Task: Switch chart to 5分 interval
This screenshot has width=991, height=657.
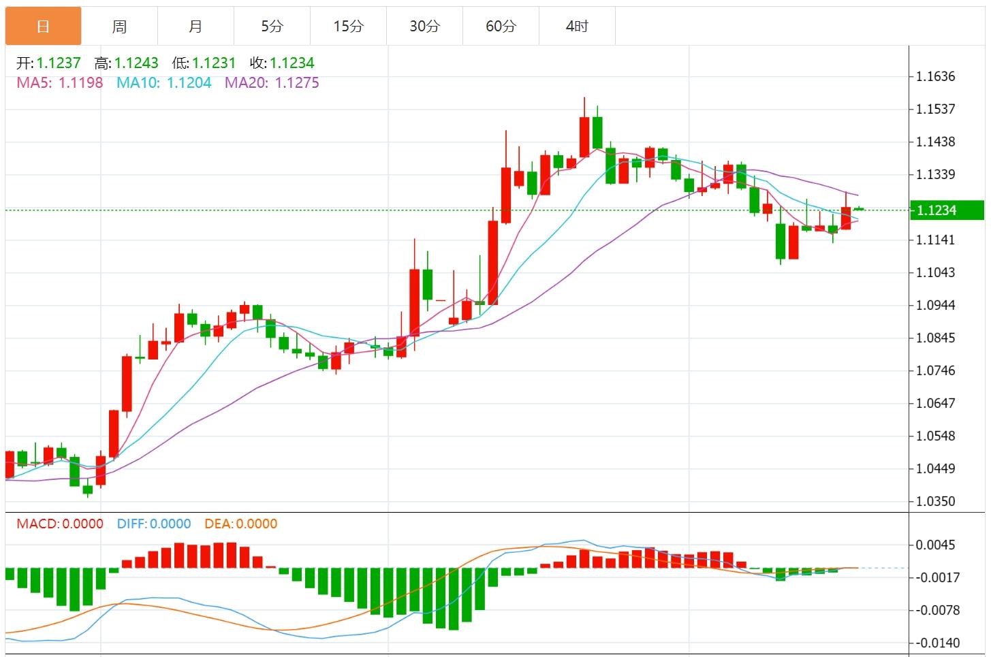Action: [272, 27]
